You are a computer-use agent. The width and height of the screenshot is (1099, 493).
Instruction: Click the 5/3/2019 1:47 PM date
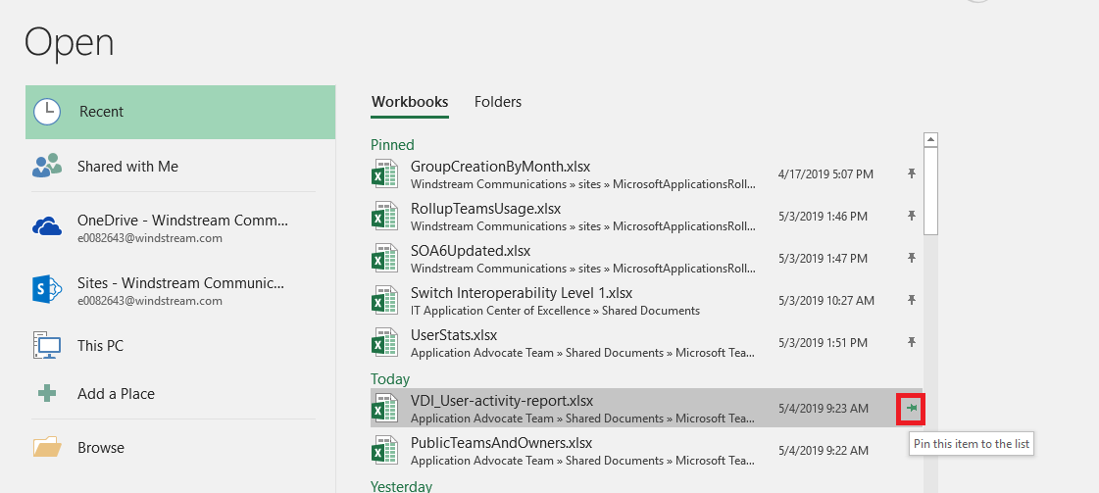pyautogui.click(x=823, y=259)
